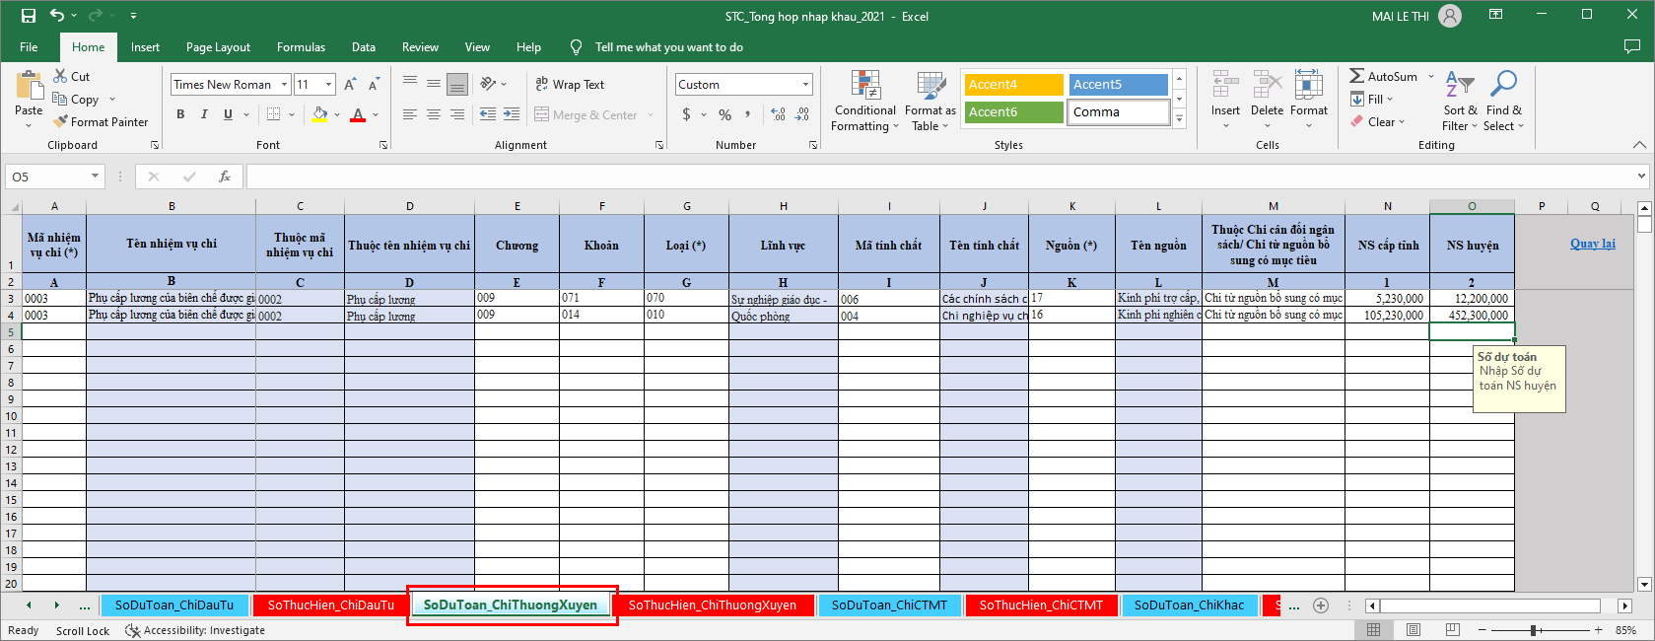
Task: Click the Quay lại hyperlink
Action: click(x=1592, y=244)
